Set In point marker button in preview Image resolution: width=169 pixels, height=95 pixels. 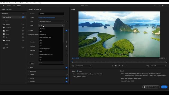(112, 66)
